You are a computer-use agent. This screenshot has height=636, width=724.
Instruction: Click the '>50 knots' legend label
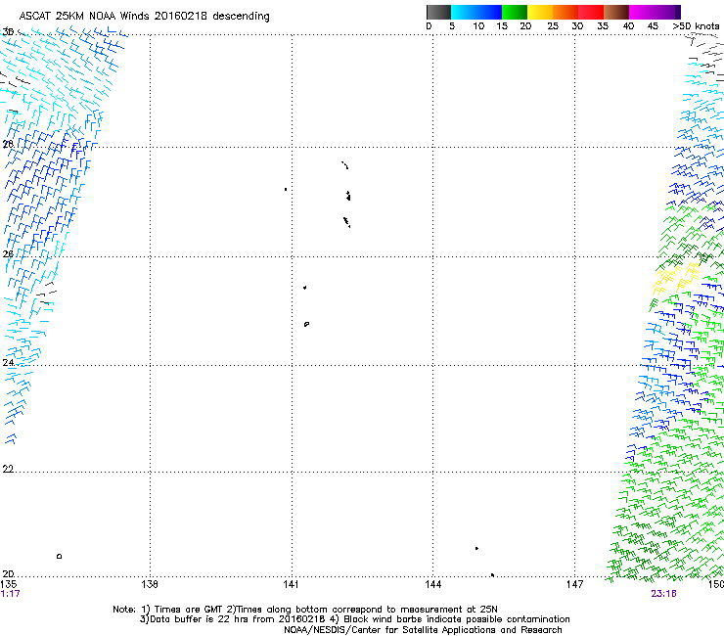pyautogui.click(x=696, y=26)
